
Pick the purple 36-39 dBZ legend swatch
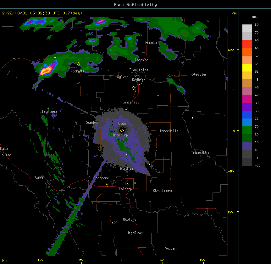click(x=247, y=107)
